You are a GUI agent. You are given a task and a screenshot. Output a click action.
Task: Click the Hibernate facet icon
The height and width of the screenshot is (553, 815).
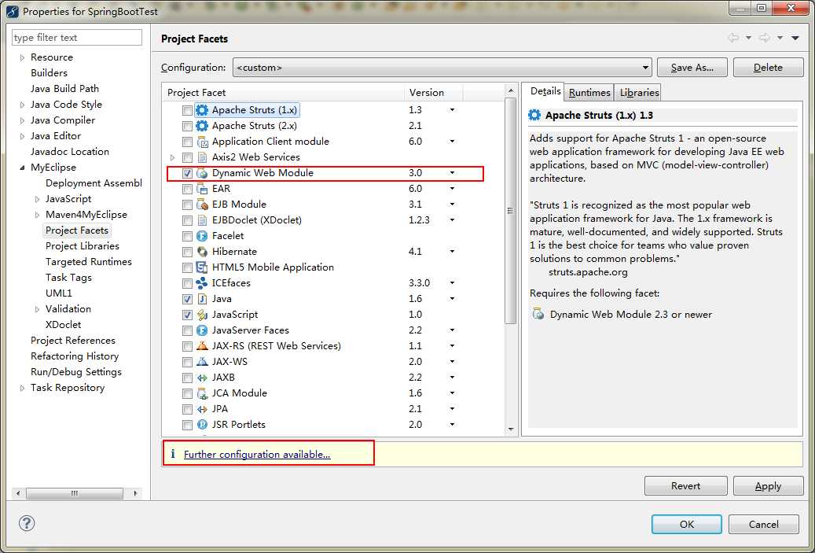[x=202, y=252]
